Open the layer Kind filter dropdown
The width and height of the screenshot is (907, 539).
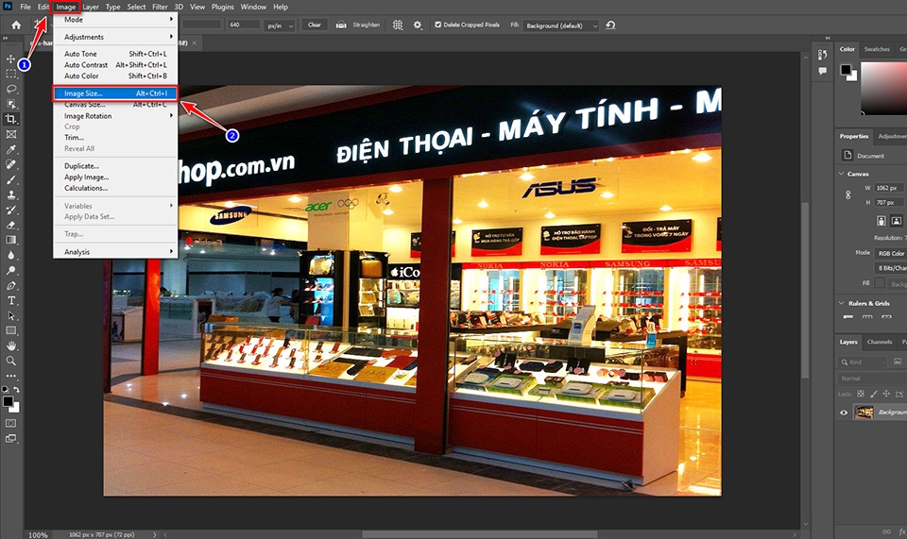coord(862,362)
